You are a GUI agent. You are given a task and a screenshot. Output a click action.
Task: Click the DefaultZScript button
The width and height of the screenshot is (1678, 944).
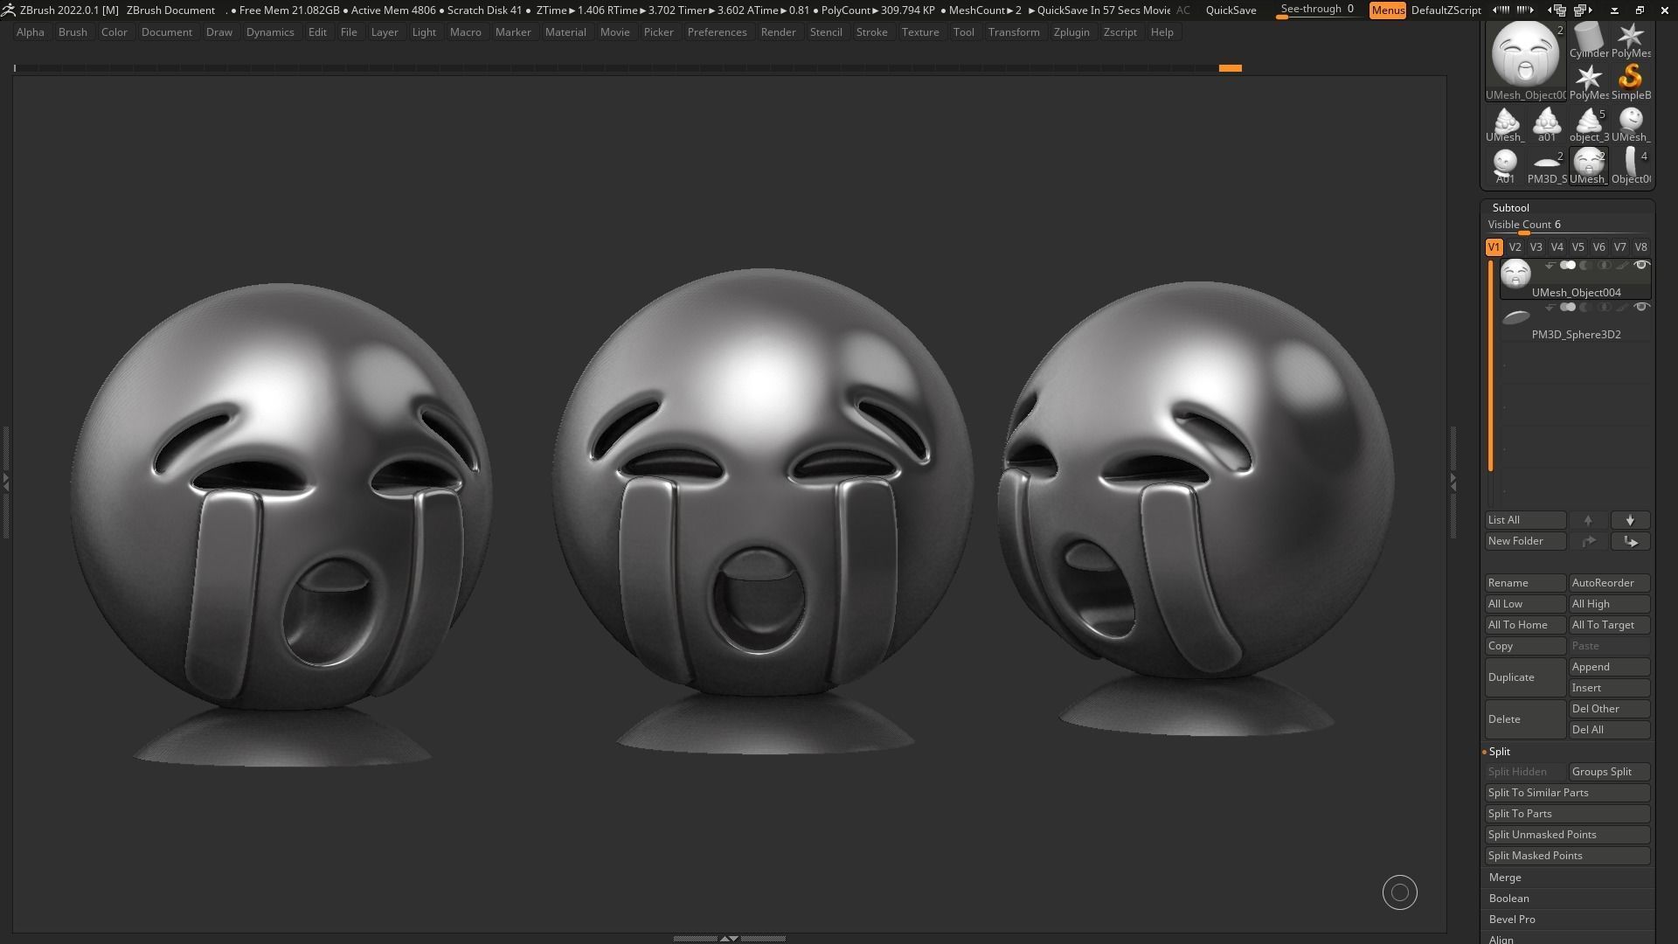(x=1446, y=10)
